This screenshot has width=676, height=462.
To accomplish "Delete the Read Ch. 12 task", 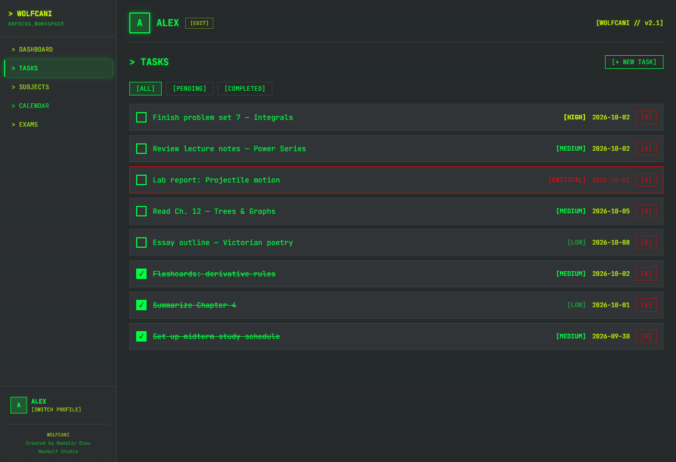I will coord(646,211).
